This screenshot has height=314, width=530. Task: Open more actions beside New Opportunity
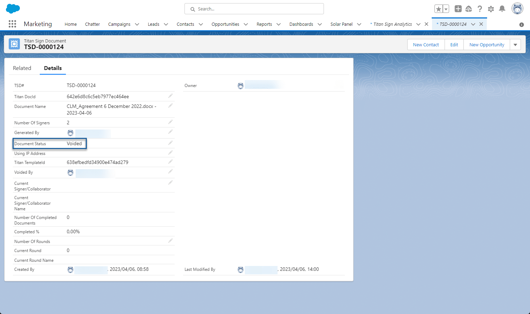tap(515, 45)
